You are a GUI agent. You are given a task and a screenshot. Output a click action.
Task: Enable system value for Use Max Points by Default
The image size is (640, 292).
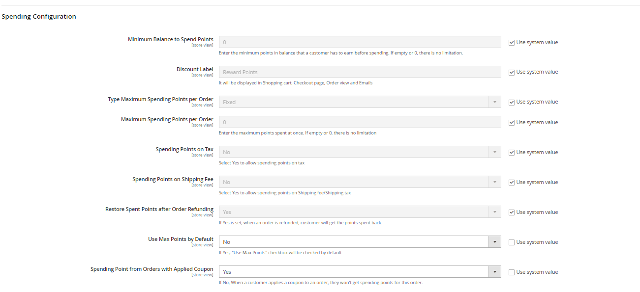coord(512,242)
